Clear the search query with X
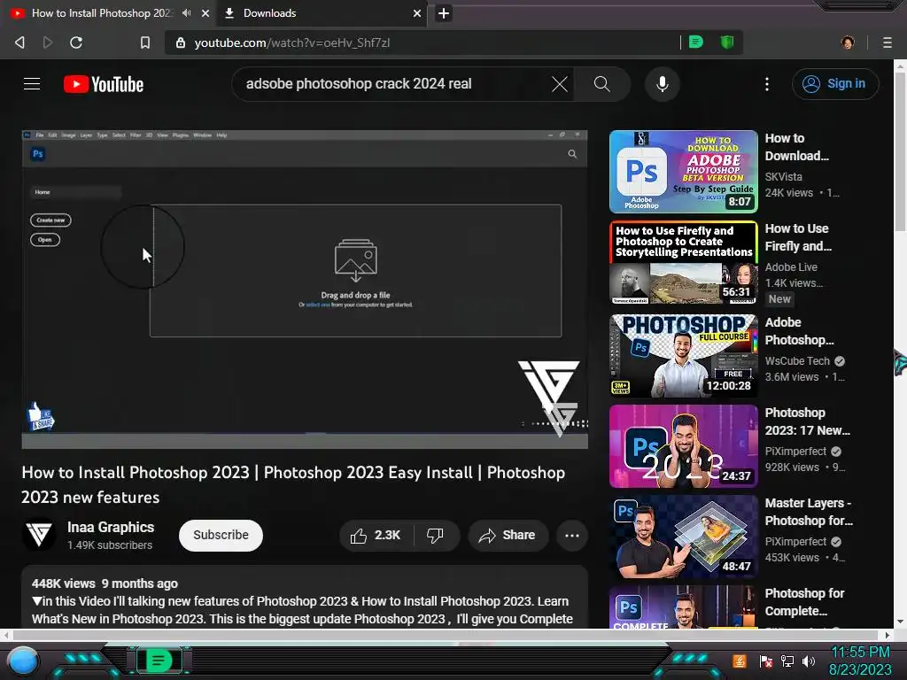Image resolution: width=907 pixels, height=680 pixels. 560,84
